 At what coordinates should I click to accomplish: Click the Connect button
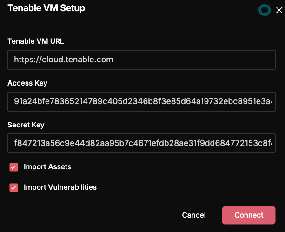pos(249,215)
